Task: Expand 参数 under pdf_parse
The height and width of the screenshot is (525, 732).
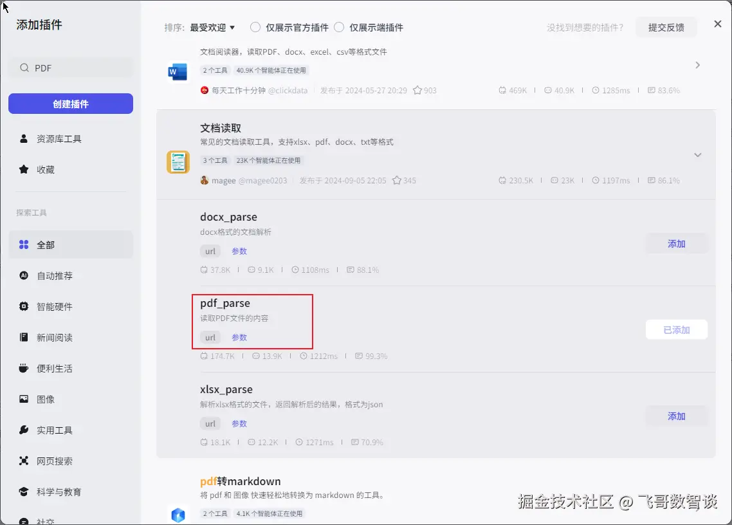Action: [239, 337]
